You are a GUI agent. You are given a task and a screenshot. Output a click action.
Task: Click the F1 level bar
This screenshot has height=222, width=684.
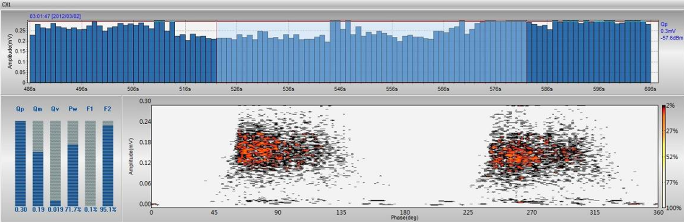pyautogui.click(x=90, y=163)
